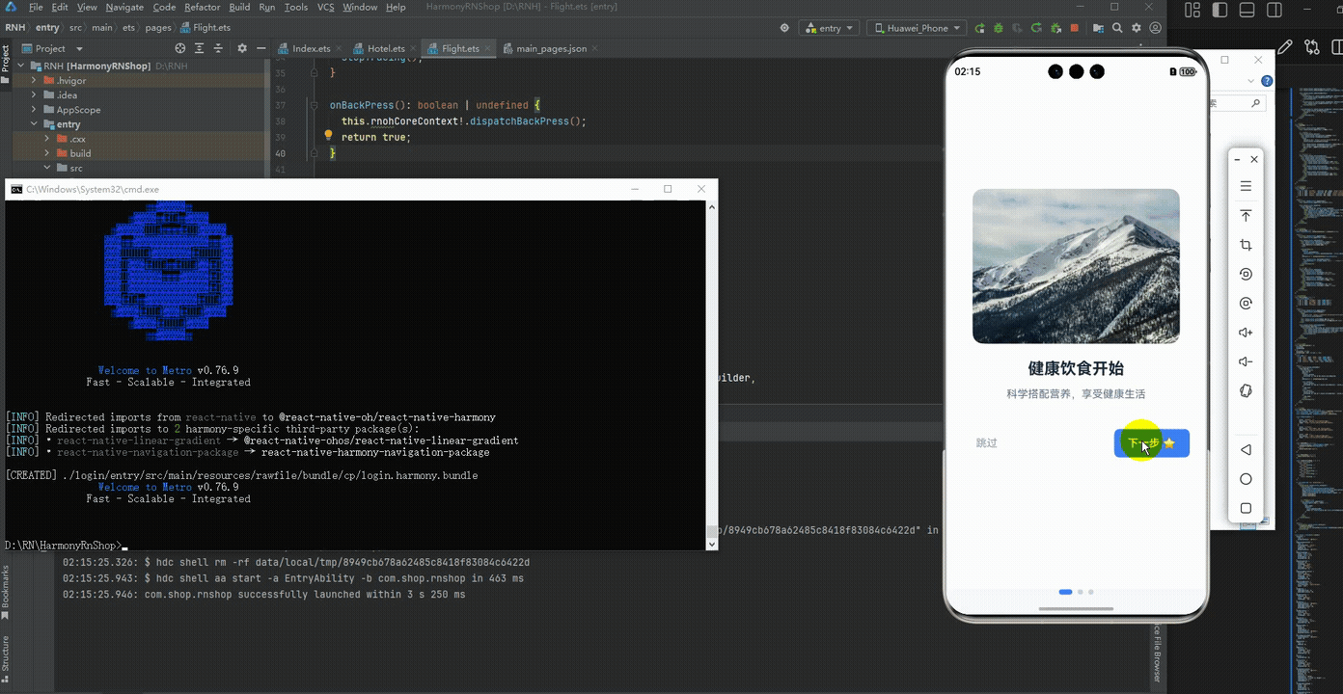Open the entry run configuration dropdown
This screenshot has width=1343, height=694.
pyautogui.click(x=831, y=28)
